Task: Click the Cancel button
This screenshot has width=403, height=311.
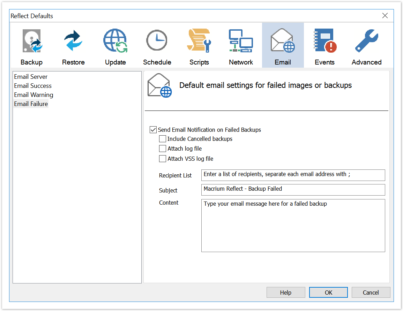Action: (x=371, y=293)
